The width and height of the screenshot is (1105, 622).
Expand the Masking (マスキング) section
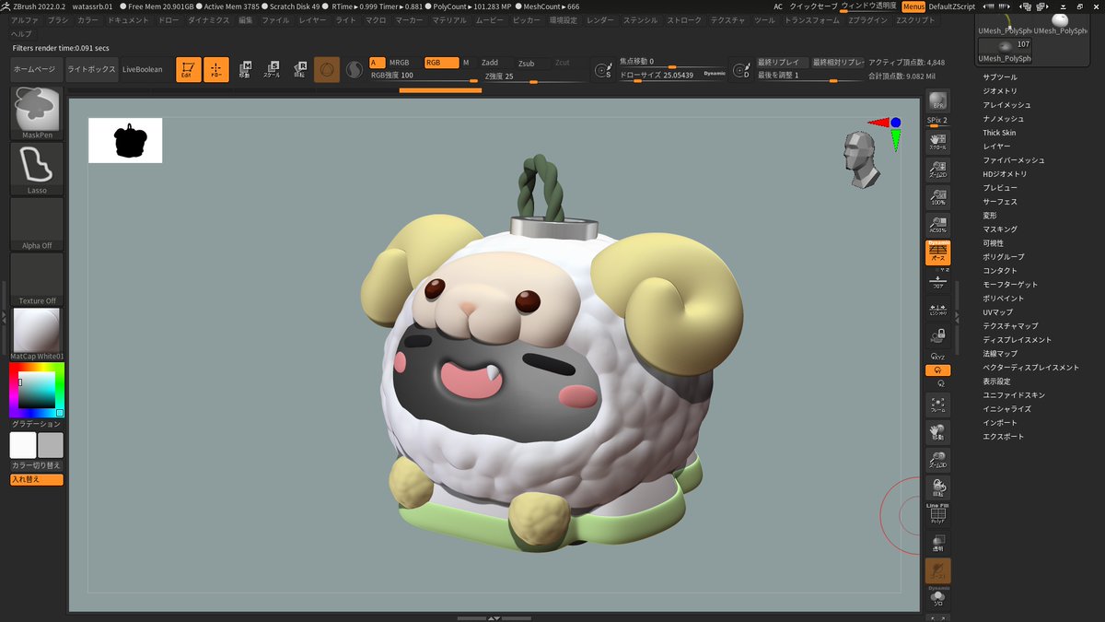(1000, 229)
